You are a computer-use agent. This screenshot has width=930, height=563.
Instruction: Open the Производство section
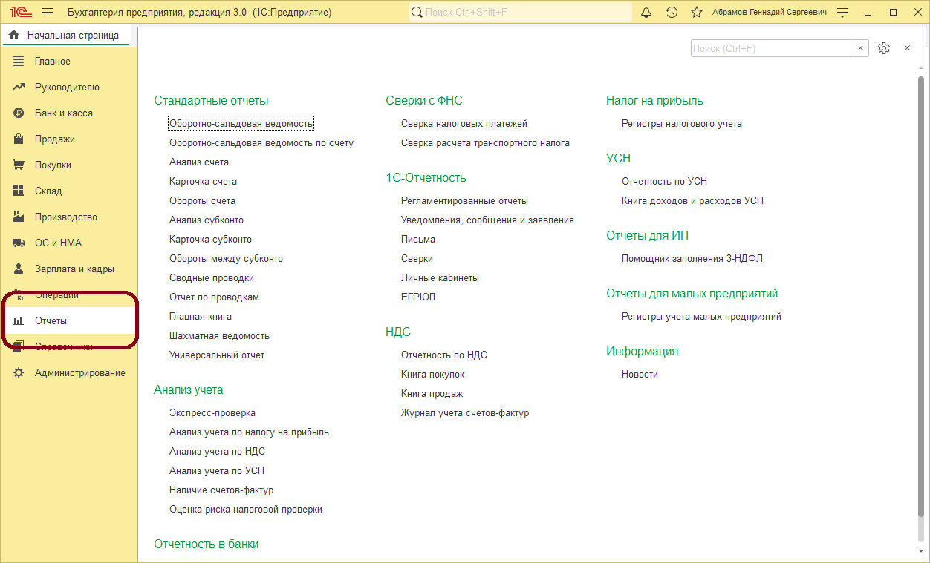[65, 217]
